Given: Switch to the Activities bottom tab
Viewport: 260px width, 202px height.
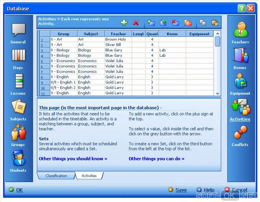Looking at the screenshot, I should tap(89, 176).
